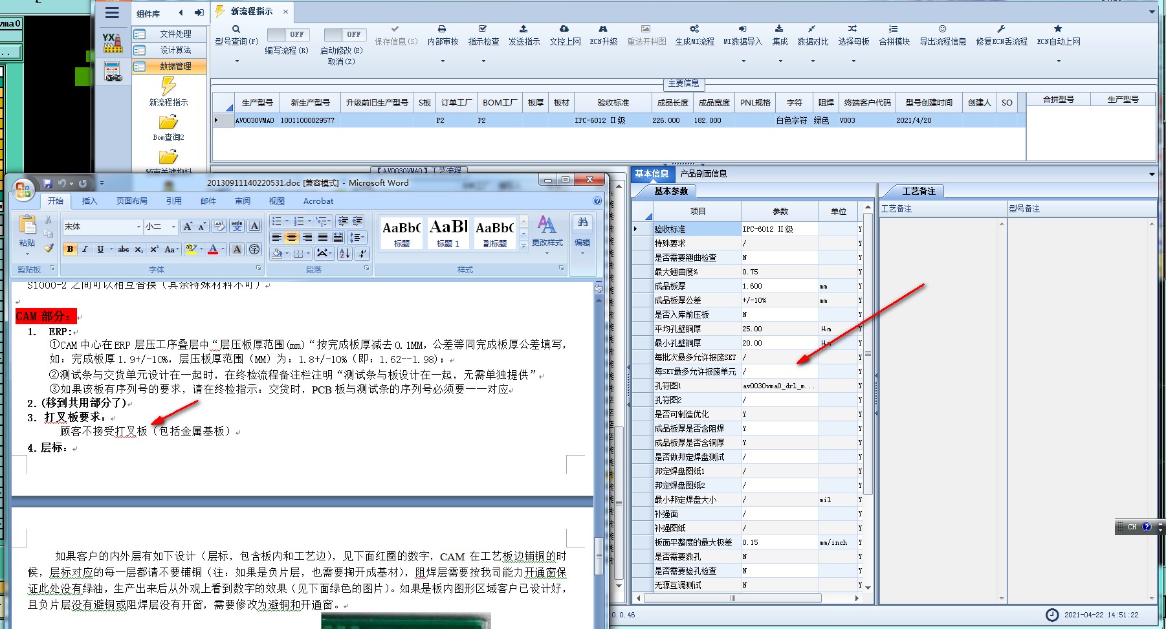1166x629 pixels.
Task: Toggle Justify alignment in Word
Action: click(x=322, y=237)
